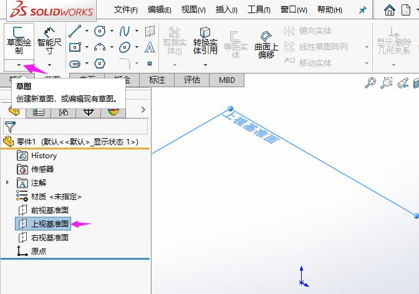Select the Arc sketch tool
Screen dimensions: 419x294
[100, 47]
